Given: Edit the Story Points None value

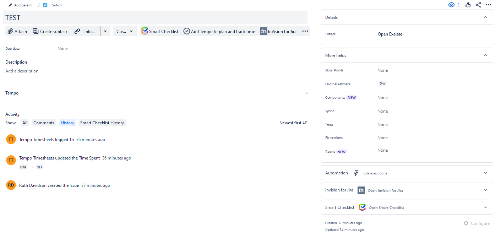Looking at the screenshot, I should pos(383,70).
